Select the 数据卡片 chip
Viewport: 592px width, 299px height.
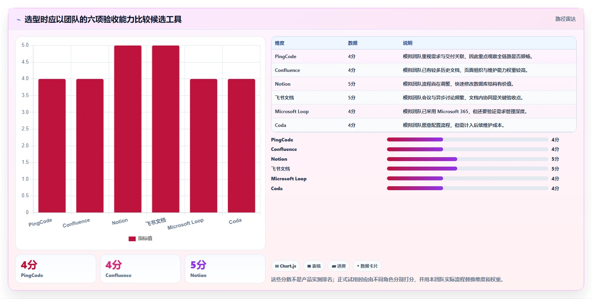(367, 266)
